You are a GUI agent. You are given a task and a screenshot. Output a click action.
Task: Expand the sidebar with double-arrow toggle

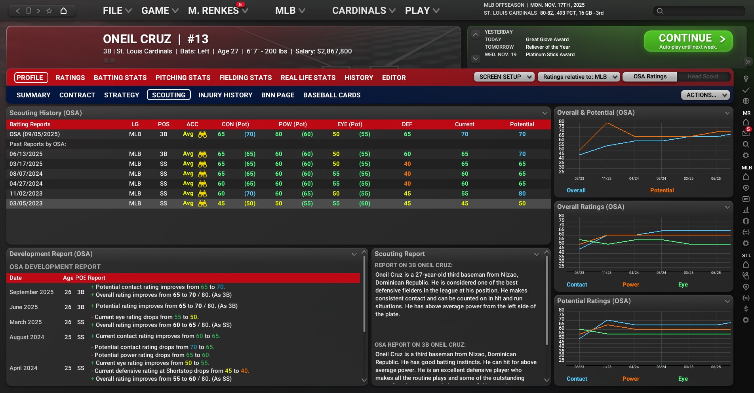[748, 62]
